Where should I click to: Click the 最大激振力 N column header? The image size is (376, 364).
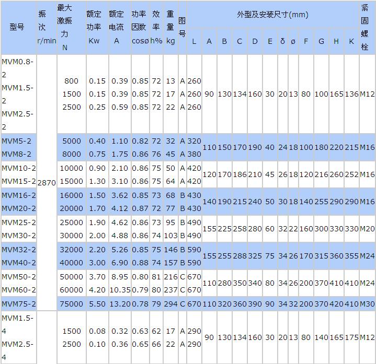[65, 27]
